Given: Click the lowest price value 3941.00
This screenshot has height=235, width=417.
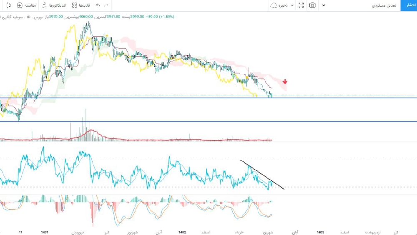Looking at the screenshot, I should (x=113, y=17).
